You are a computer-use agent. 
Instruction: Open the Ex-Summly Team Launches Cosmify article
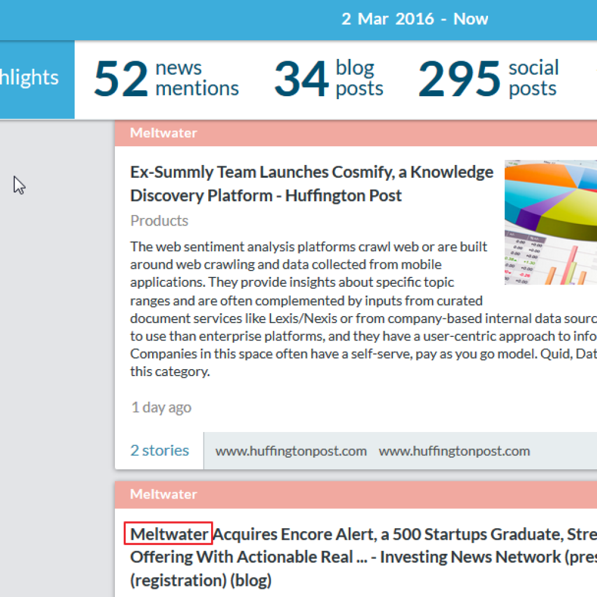pos(311,184)
